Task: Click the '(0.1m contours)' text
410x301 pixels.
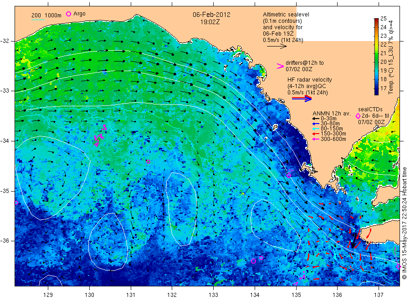Action: (x=282, y=21)
